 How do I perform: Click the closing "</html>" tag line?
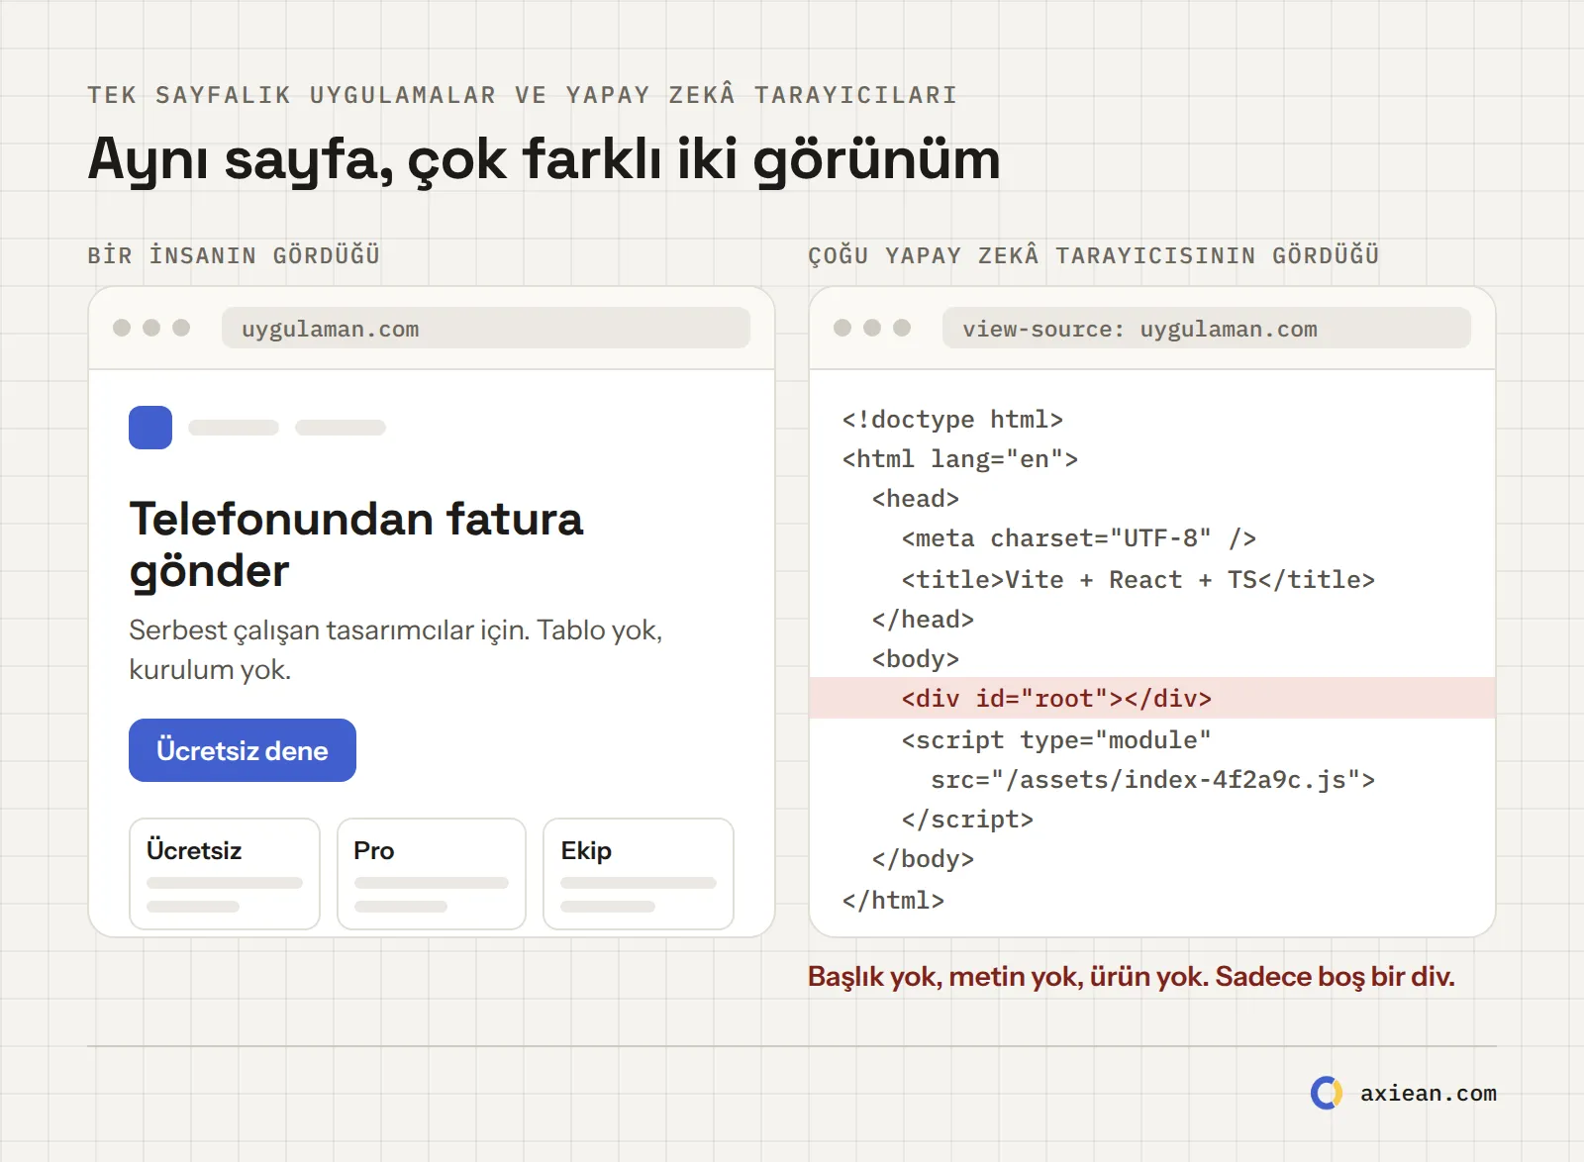pos(893,901)
